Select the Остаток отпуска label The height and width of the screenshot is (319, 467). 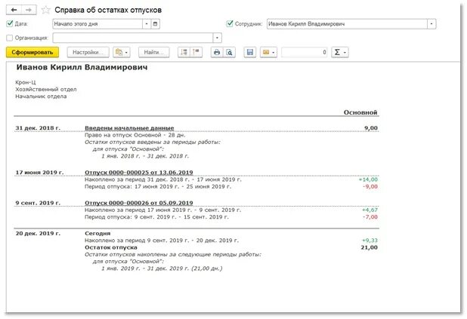pos(111,247)
